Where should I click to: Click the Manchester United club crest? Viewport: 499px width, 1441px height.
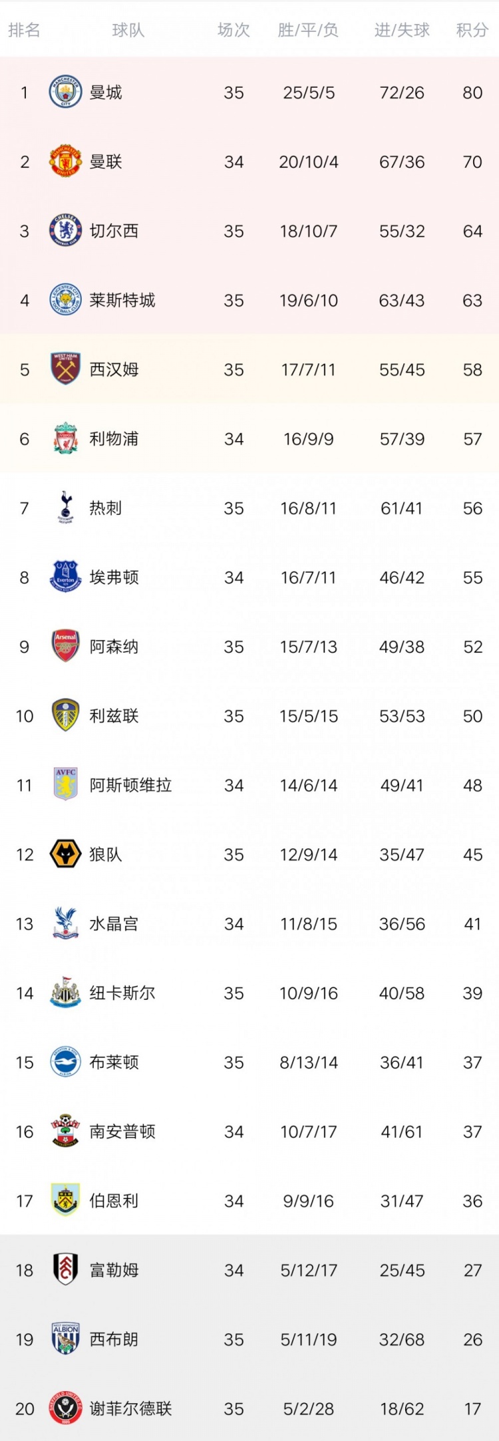click(x=65, y=162)
